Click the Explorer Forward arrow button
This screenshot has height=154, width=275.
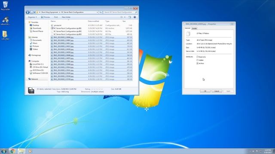coord(31,12)
